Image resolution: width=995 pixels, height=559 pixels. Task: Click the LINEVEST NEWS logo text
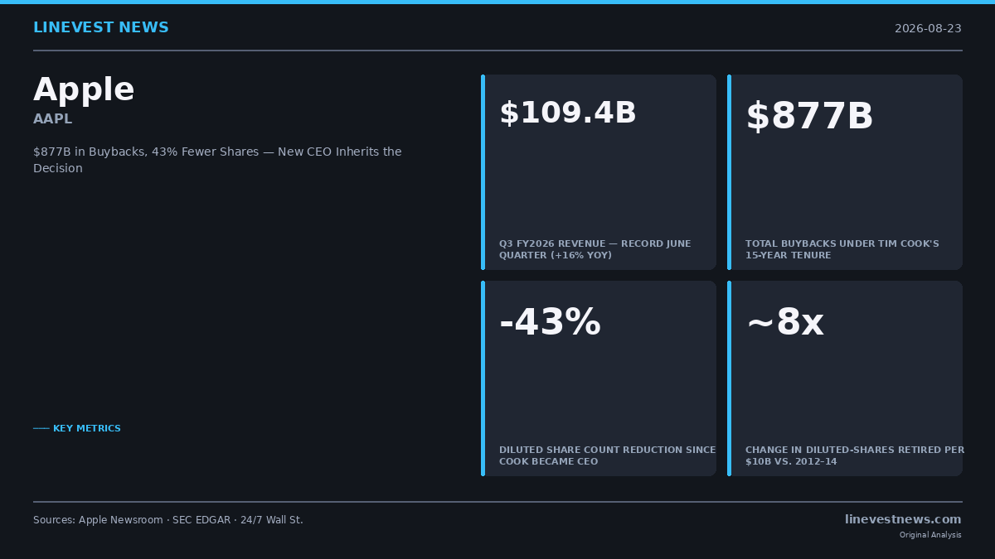(100, 28)
